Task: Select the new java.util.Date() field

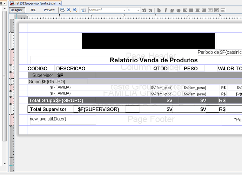Action: [63, 120]
